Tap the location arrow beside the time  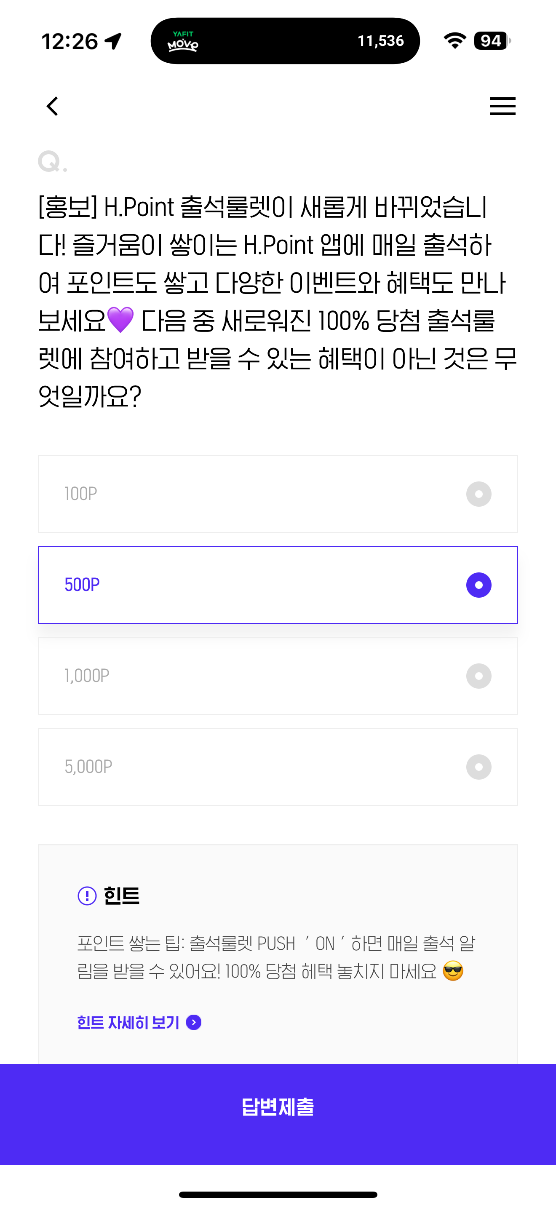(x=113, y=41)
